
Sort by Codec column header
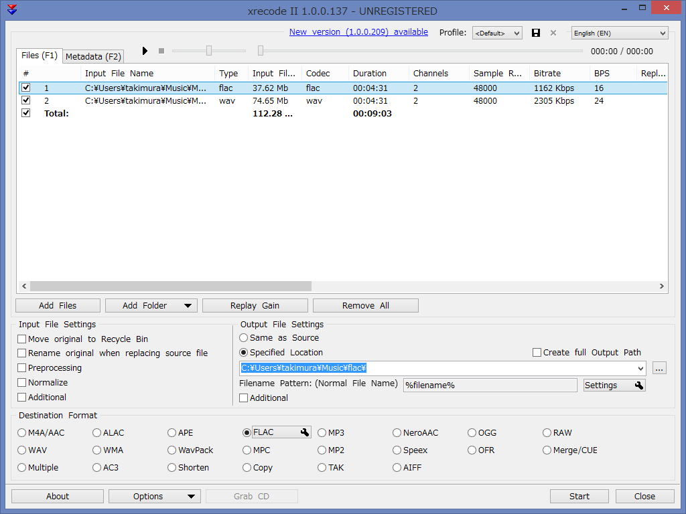pos(325,74)
